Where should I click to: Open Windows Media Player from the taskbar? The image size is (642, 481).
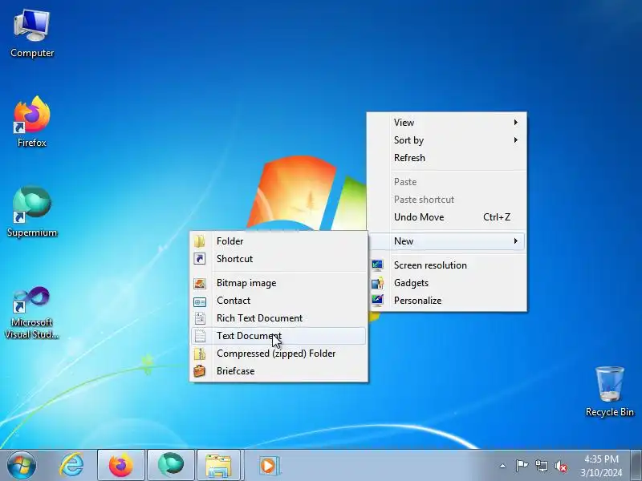pyautogui.click(x=269, y=466)
